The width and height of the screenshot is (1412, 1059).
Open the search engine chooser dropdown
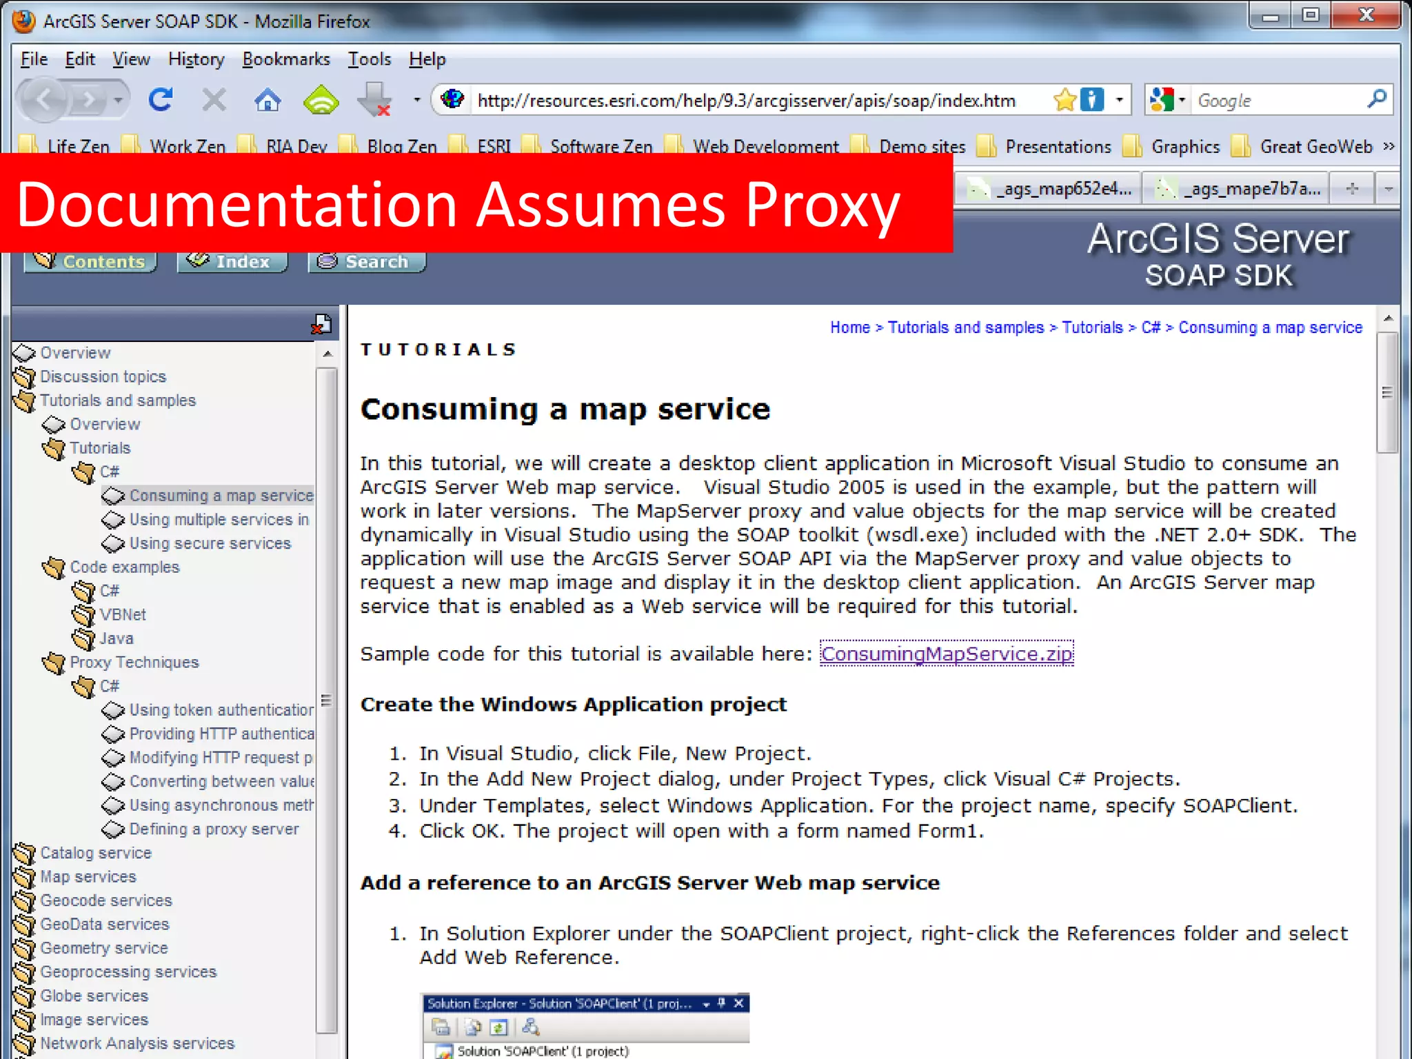[x=1182, y=101]
